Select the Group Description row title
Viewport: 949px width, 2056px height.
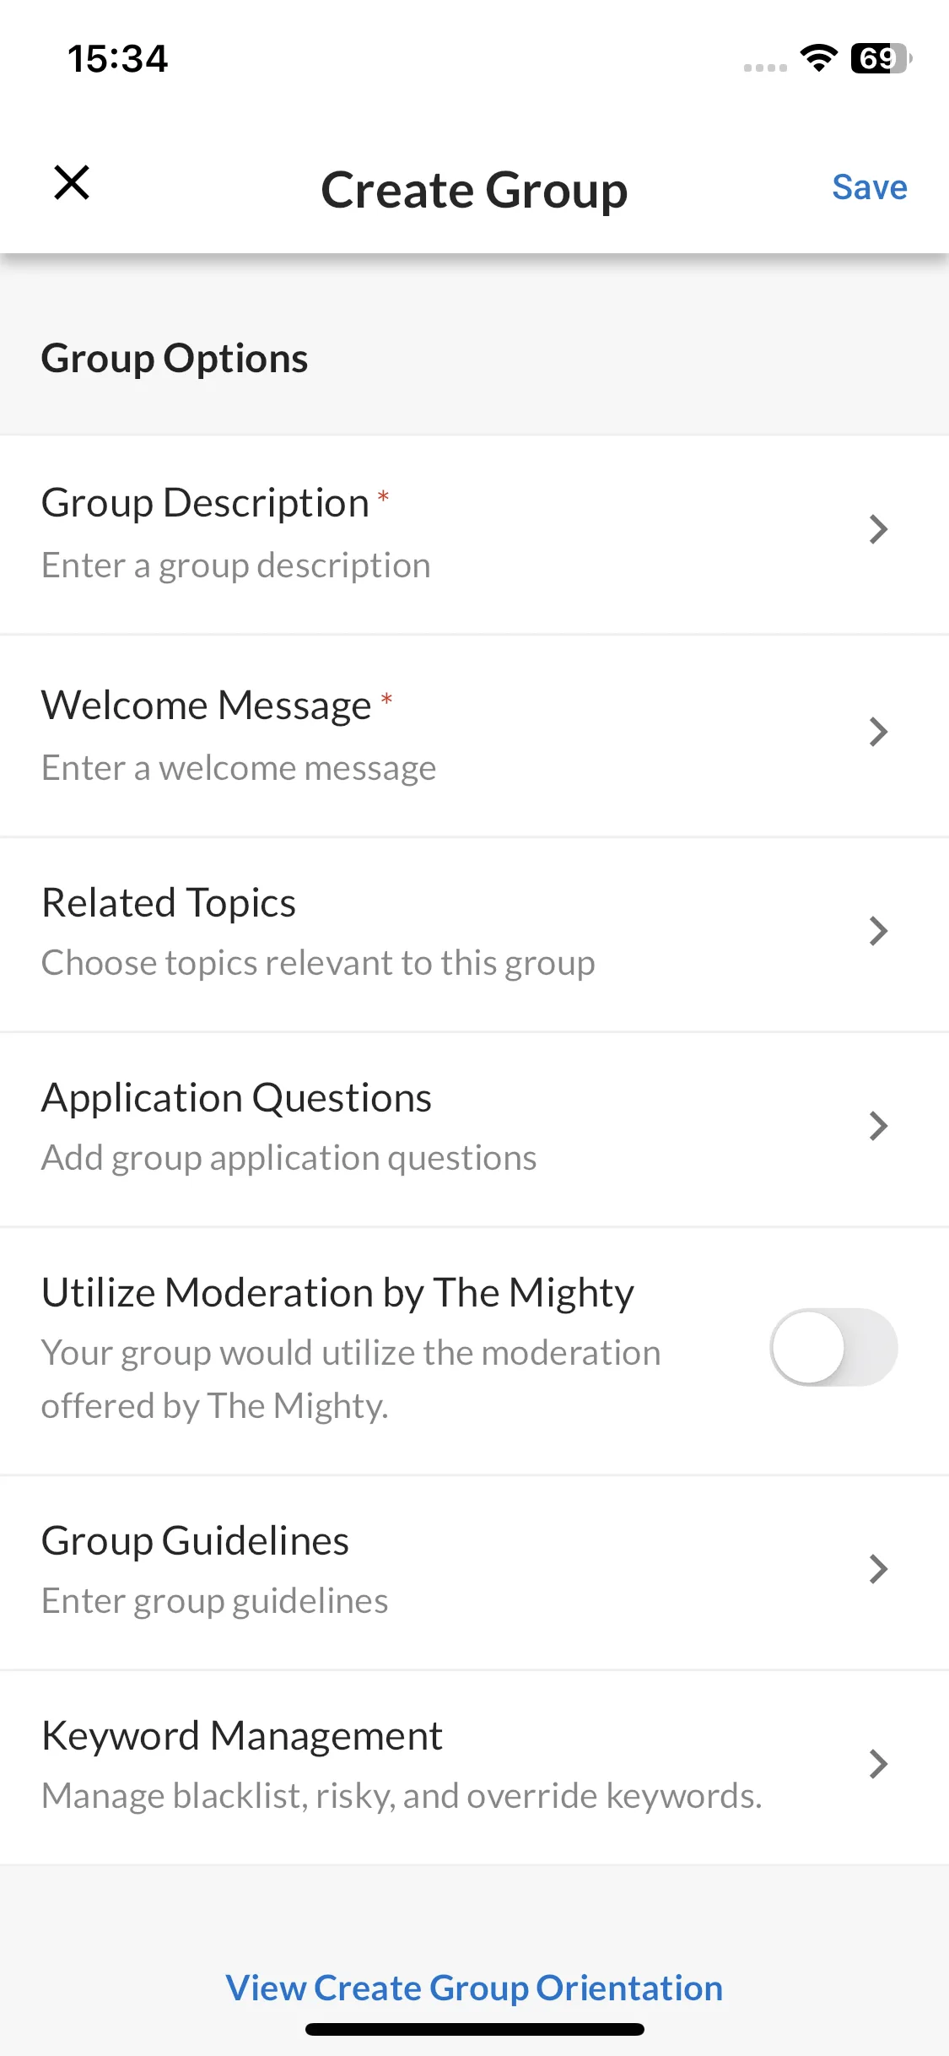point(206,503)
